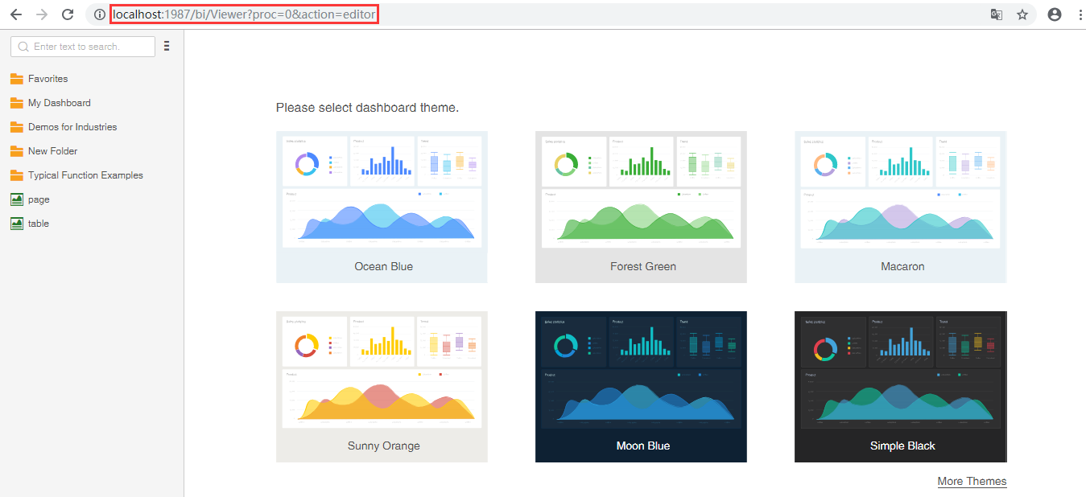The height and width of the screenshot is (497, 1086).
Task: Click the translate page icon
Action: 997,14
